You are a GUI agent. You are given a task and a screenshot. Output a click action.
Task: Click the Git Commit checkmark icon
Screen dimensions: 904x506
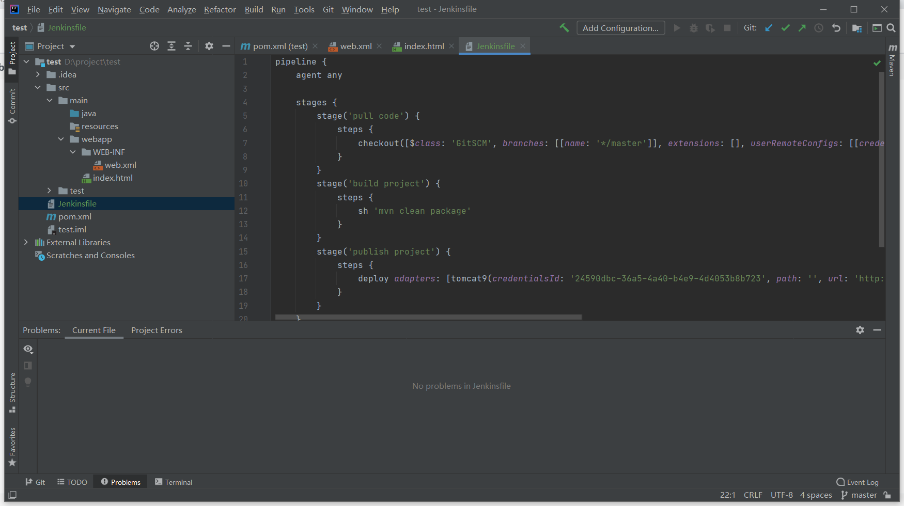tap(785, 28)
